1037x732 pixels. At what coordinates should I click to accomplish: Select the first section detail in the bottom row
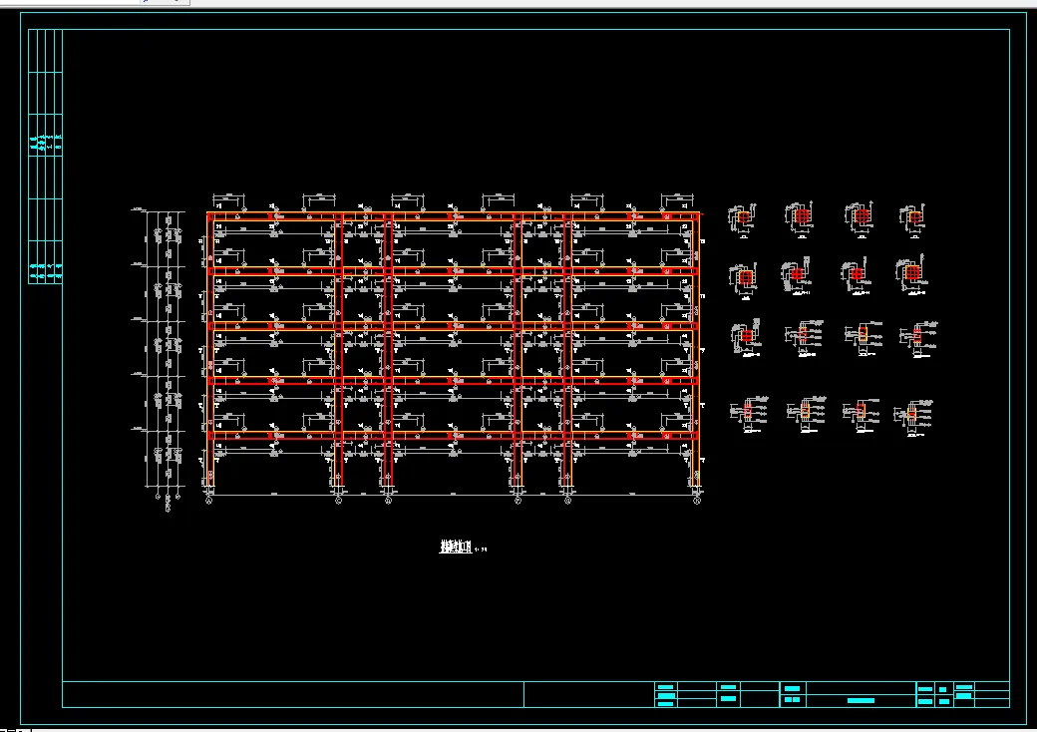[x=749, y=415]
